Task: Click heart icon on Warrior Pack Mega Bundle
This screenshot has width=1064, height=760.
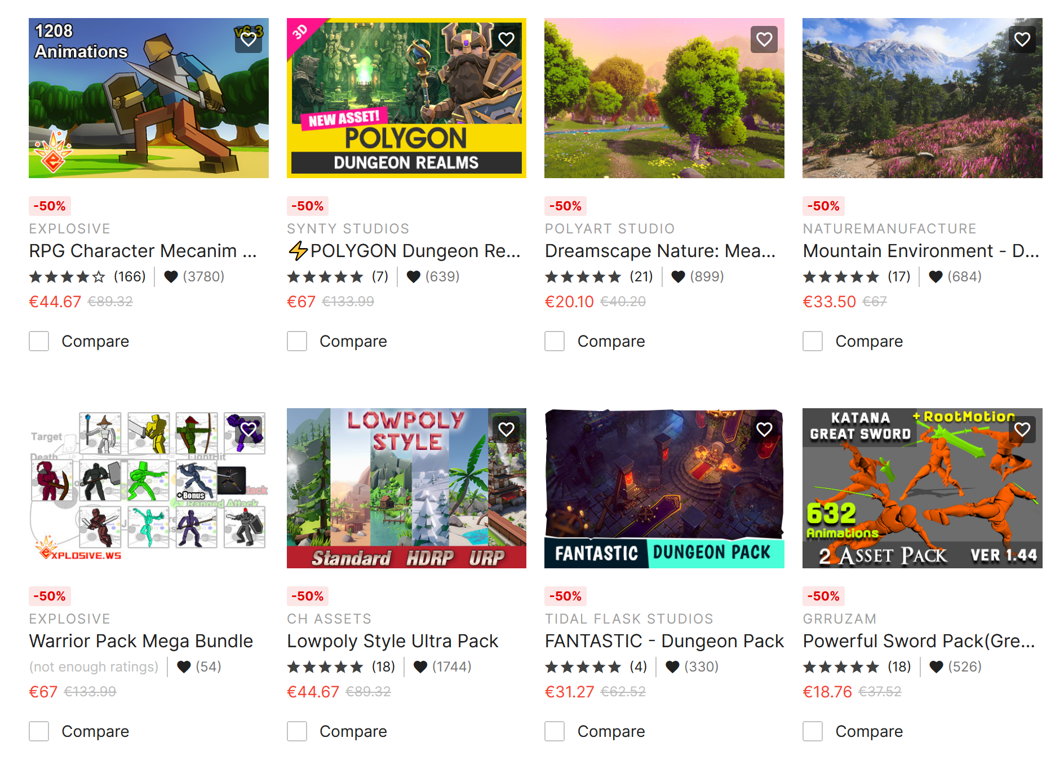Action: pos(249,430)
